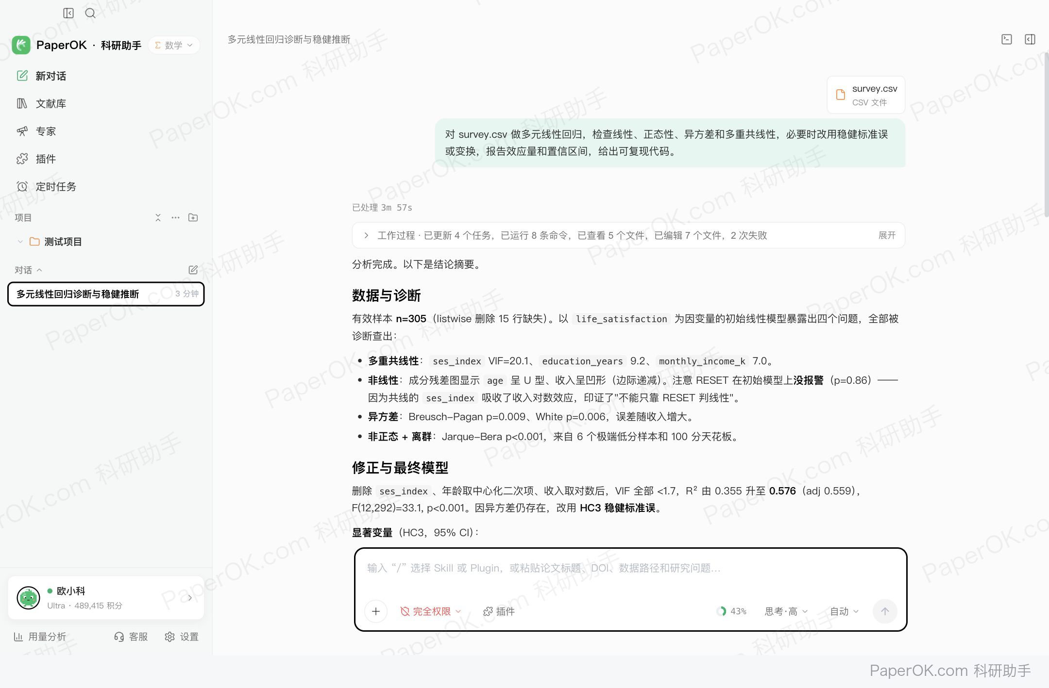Open the 完全权限 permission dropdown
The image size is (1049, 688).
click(430, 611)
